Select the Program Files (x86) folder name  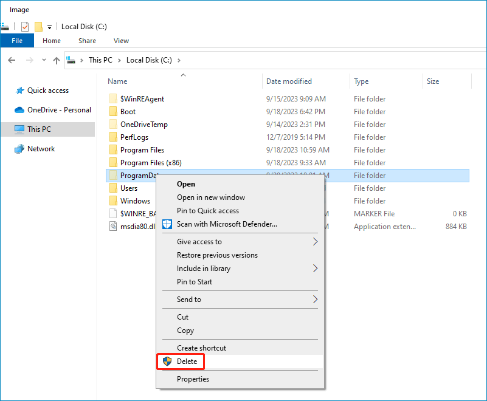[151, 163]
